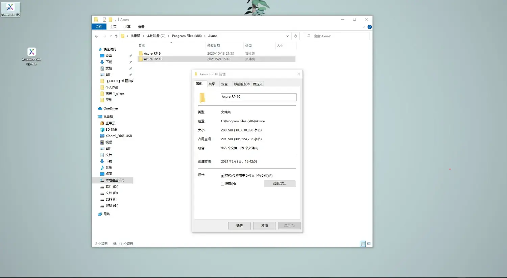Click the back navigation arrow

[x=97, y=36]
